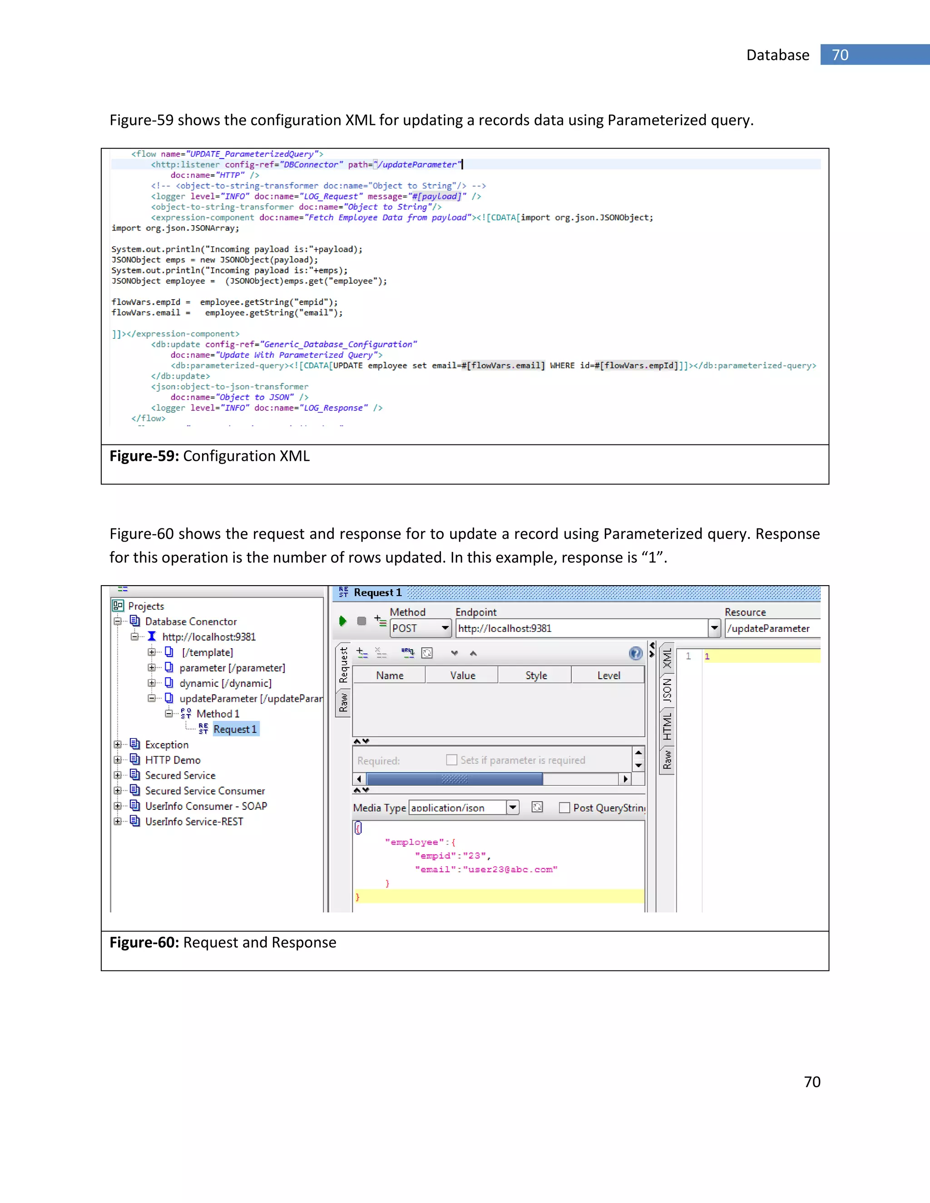Select updateParameter resource in tree
This screenshot has height=1203, width=930.
click(x=251, y=699)
